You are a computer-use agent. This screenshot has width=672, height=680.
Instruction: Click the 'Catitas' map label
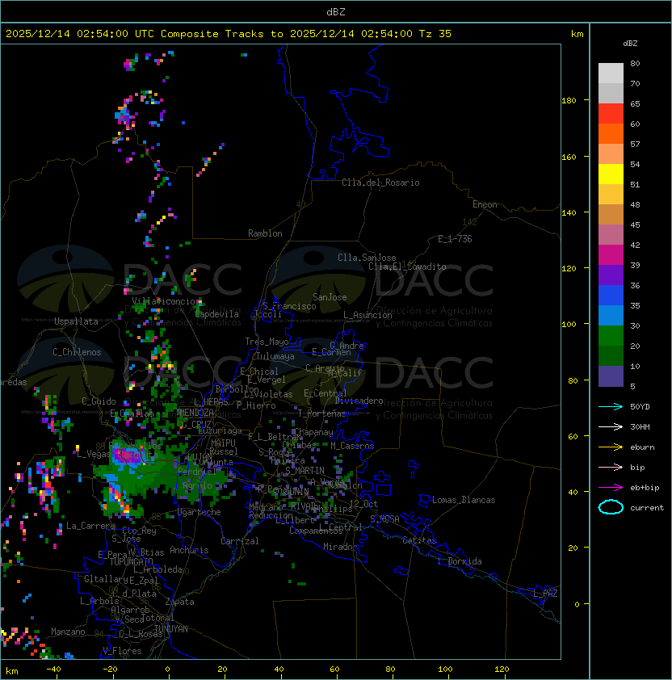click(x=419, y=540)
